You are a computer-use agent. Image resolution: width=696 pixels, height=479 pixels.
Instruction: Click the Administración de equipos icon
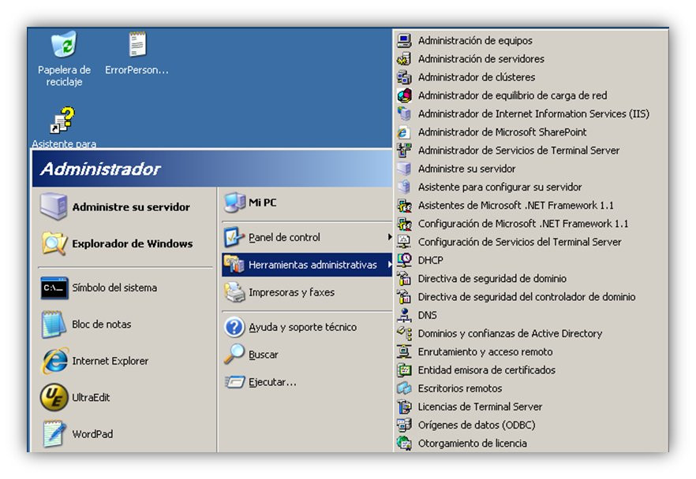point(404,40)
